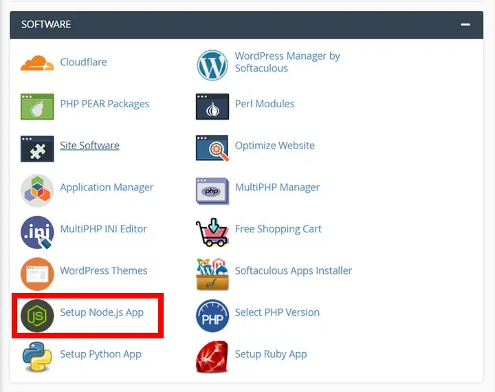The width and height of the screenshot is (495, 392).
Task: Open the Site Software link
Action: click(89, 145)
